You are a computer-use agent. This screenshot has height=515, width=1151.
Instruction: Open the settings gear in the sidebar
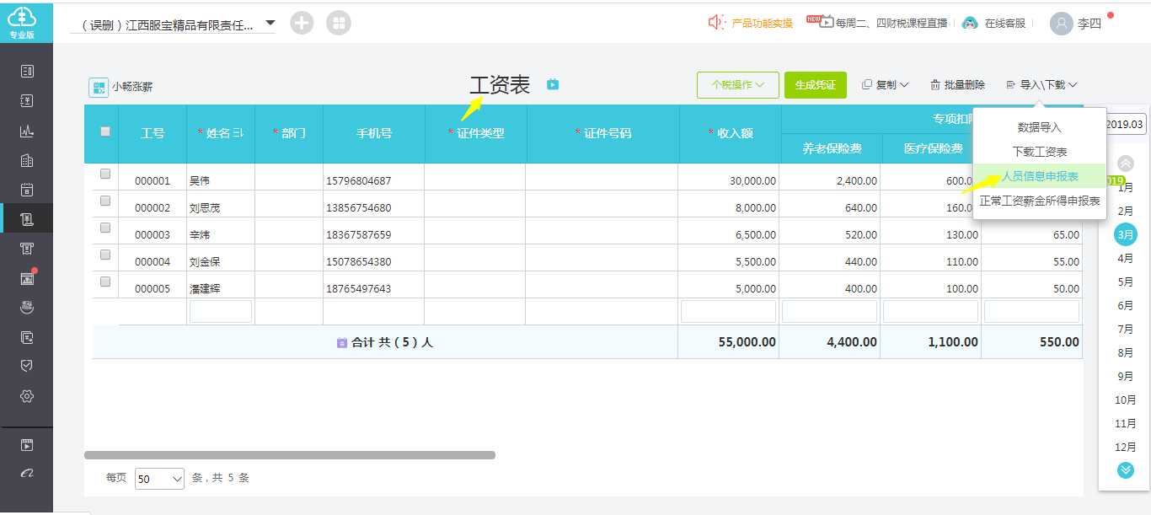[26, 396]
